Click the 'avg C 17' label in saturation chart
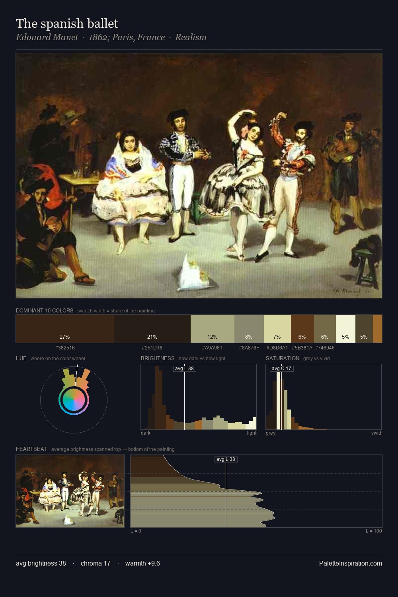This screenshot has width=398, height=597. [x=281, y=369]
